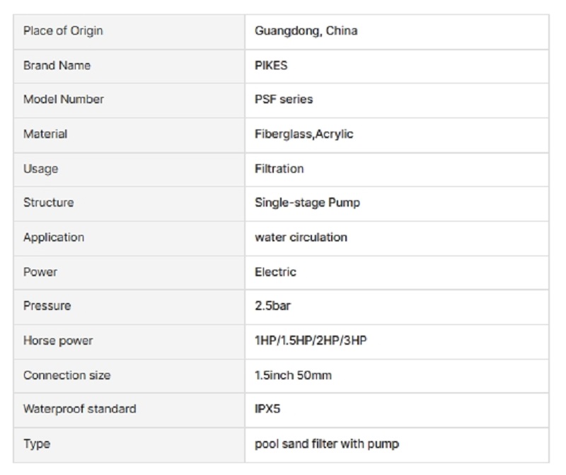Image resolution: width=566 pixels, height=475 pixels.
Task: Click the water circulation value
Action: (301, 237)
